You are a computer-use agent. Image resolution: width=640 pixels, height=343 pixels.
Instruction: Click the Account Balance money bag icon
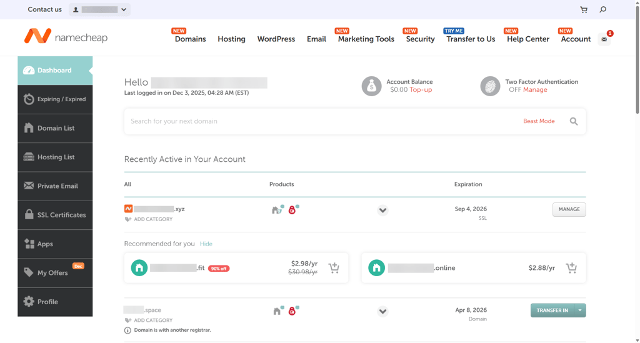click(x=371, y=86)
